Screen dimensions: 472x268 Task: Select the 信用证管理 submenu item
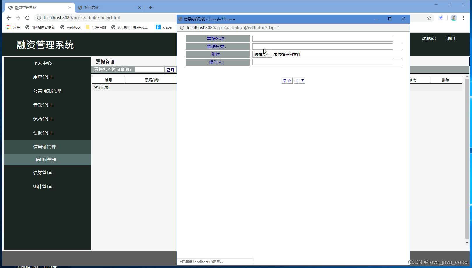(x=47, y=160)
